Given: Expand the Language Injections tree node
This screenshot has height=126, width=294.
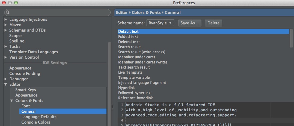Looking at the screenshot, I should pos(6,20).
